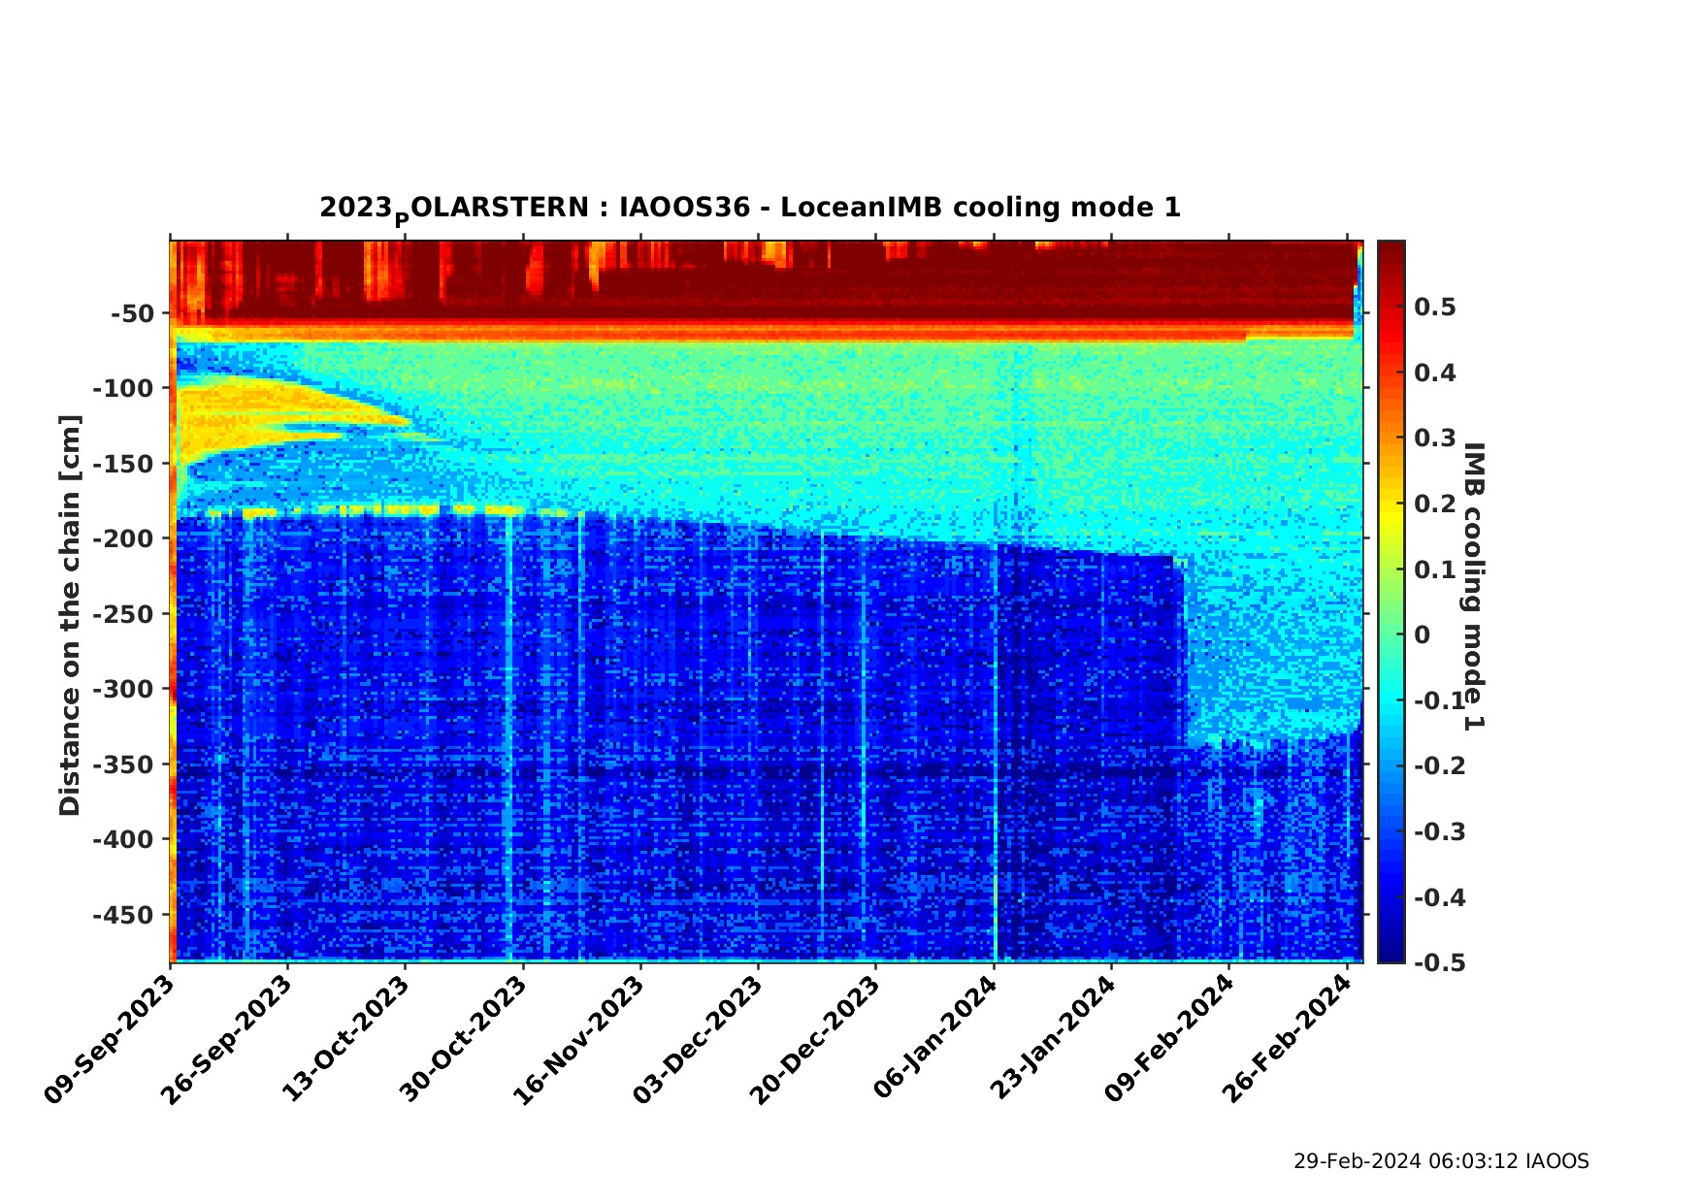This screenshot has height=1203, width=1702.
Task: Click the -0.3 colorbar tick label
Action: click(x=1439, y=832)
